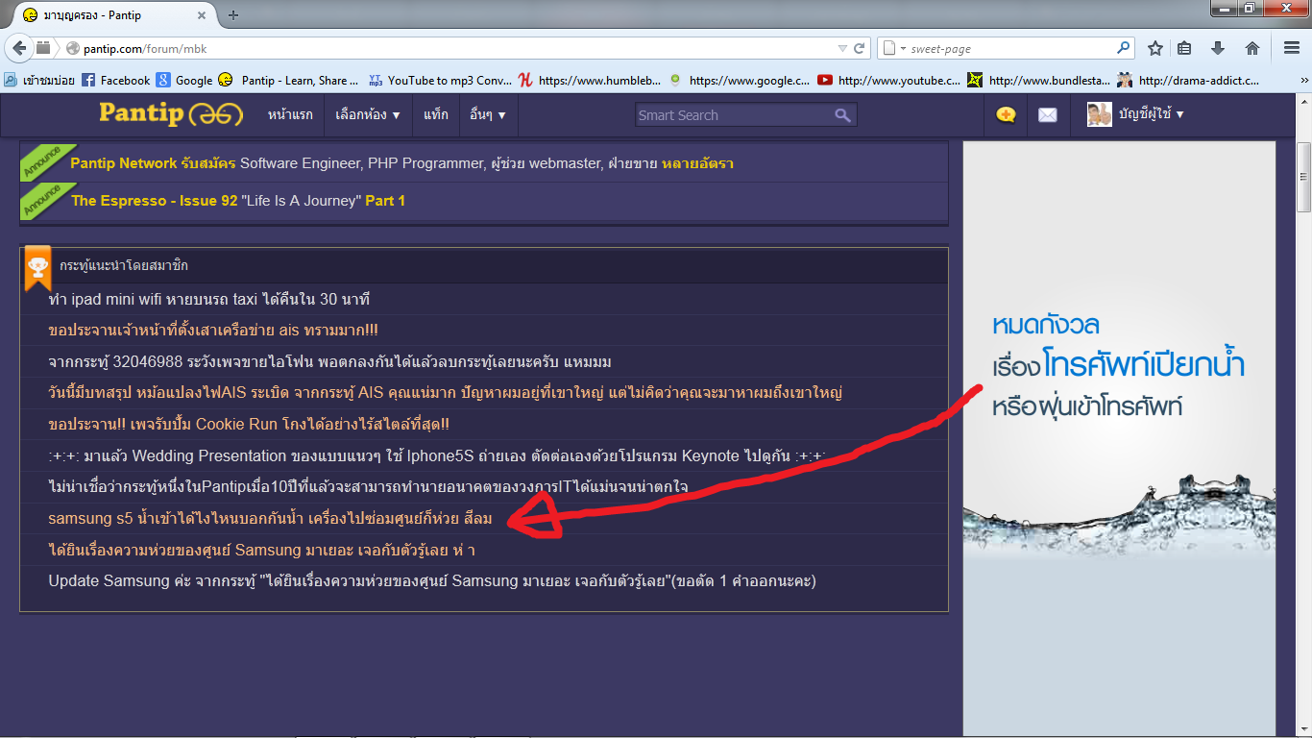The width and height of the screenshot is (1312, 738).
Task: Click the downloads arrow icon
Action: click(x=1218, y=48)
